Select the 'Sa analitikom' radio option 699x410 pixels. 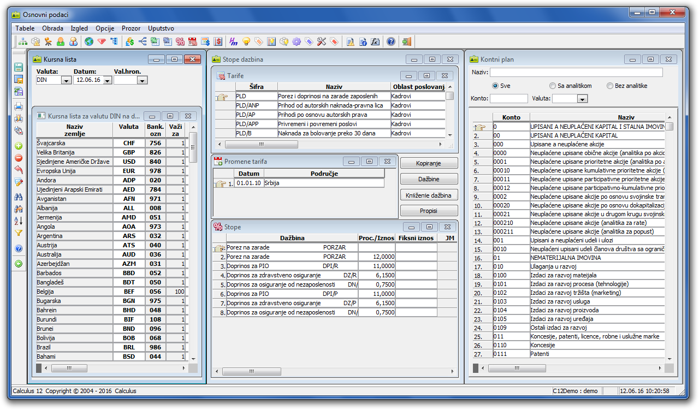click(553, 86)
